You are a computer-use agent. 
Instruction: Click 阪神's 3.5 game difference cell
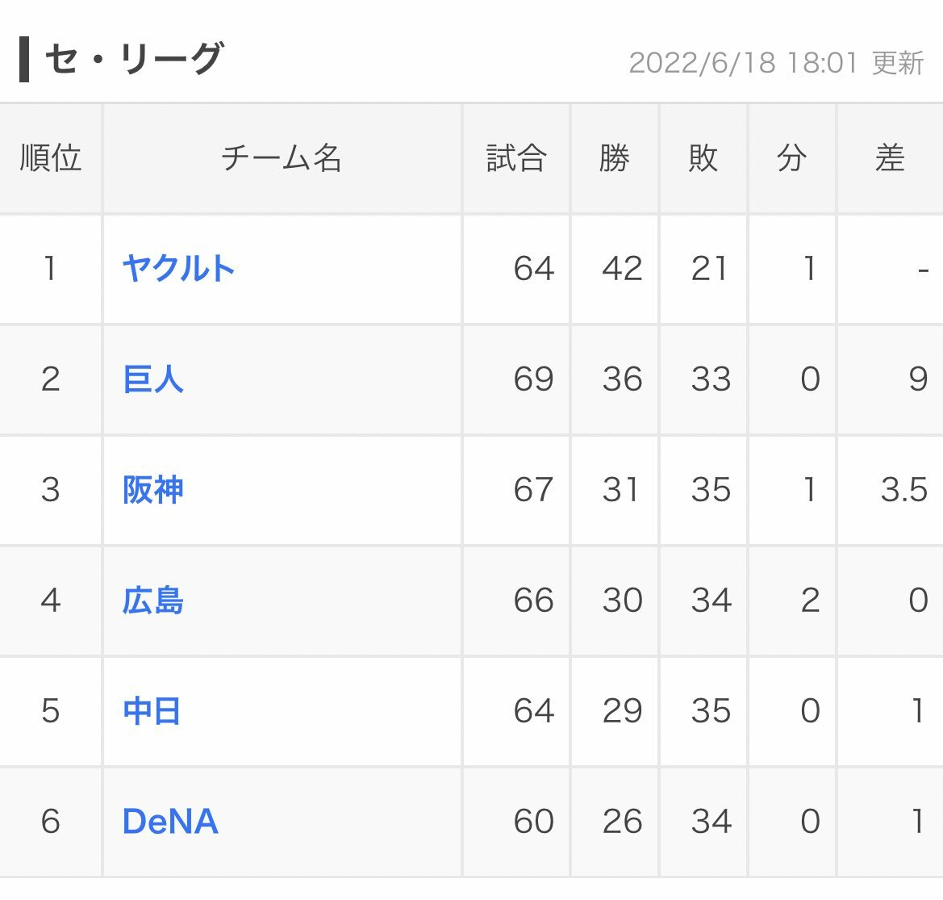click(903, 490)
